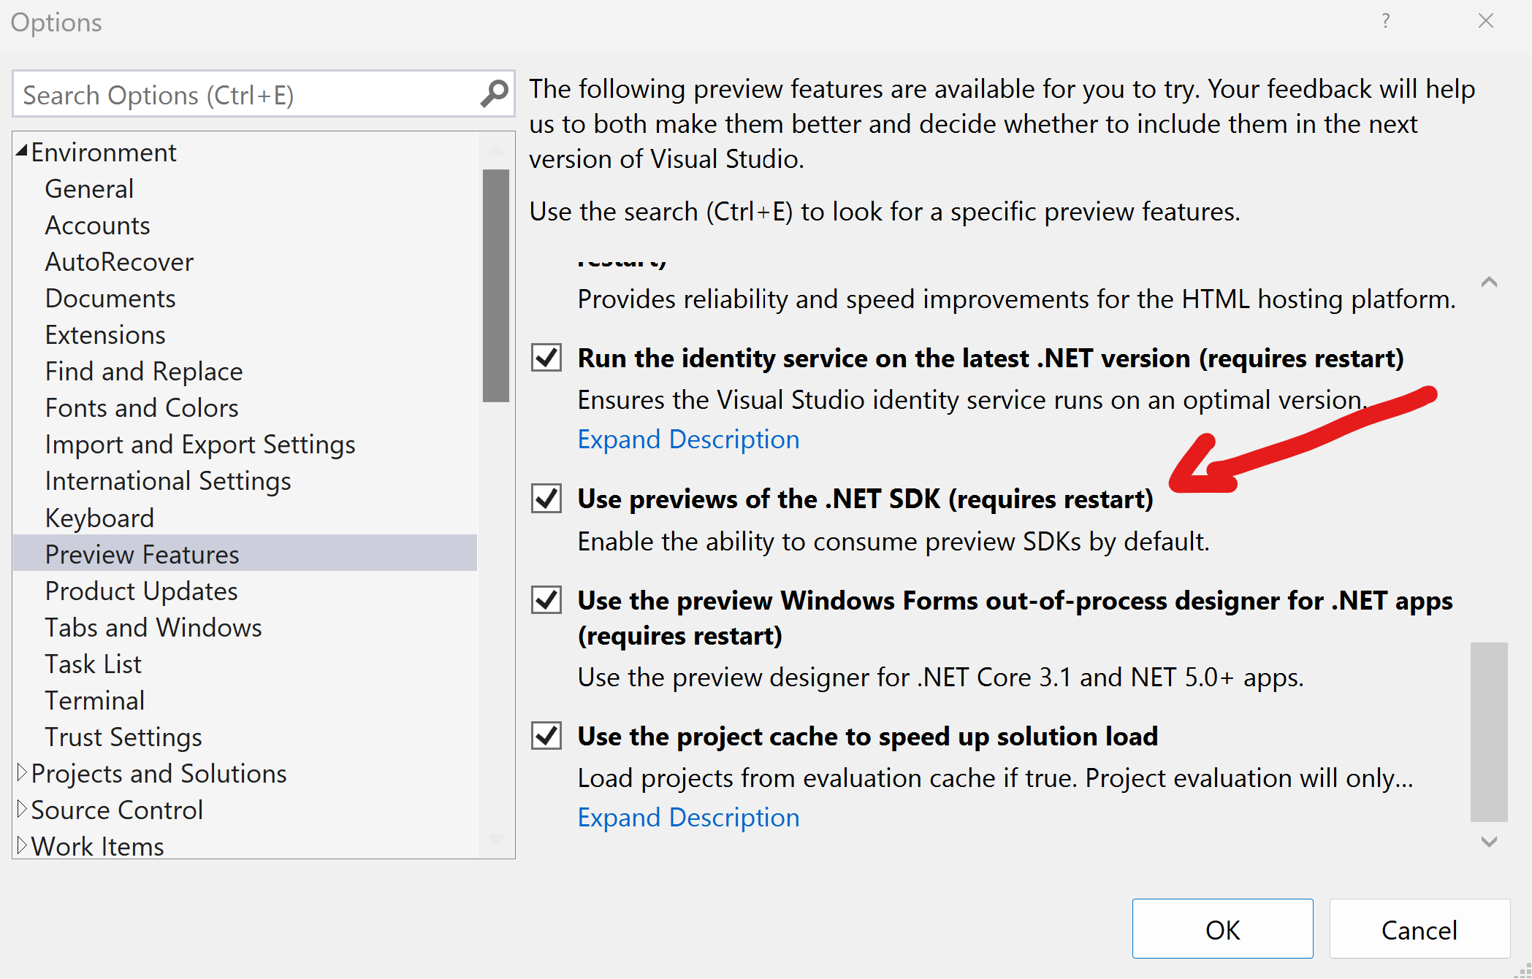This screenshot has width=1532, height=979.
Task: Expand the Source Control node
Action: (x=22, y=809)
